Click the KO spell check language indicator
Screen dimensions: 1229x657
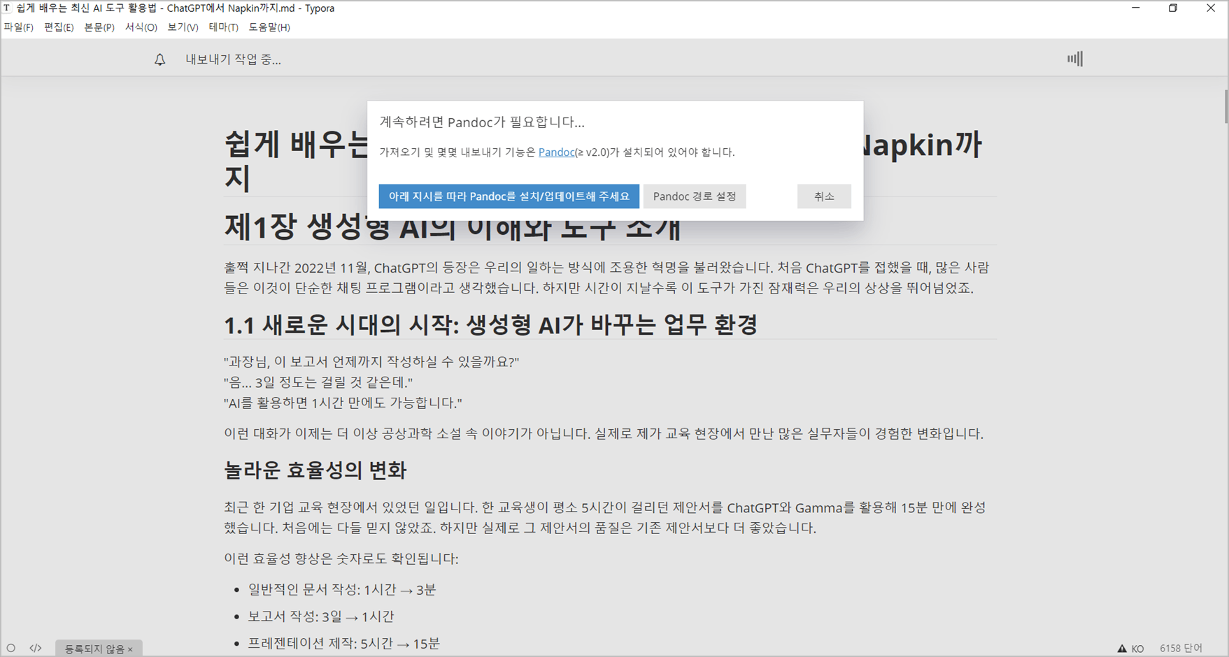1137,649
